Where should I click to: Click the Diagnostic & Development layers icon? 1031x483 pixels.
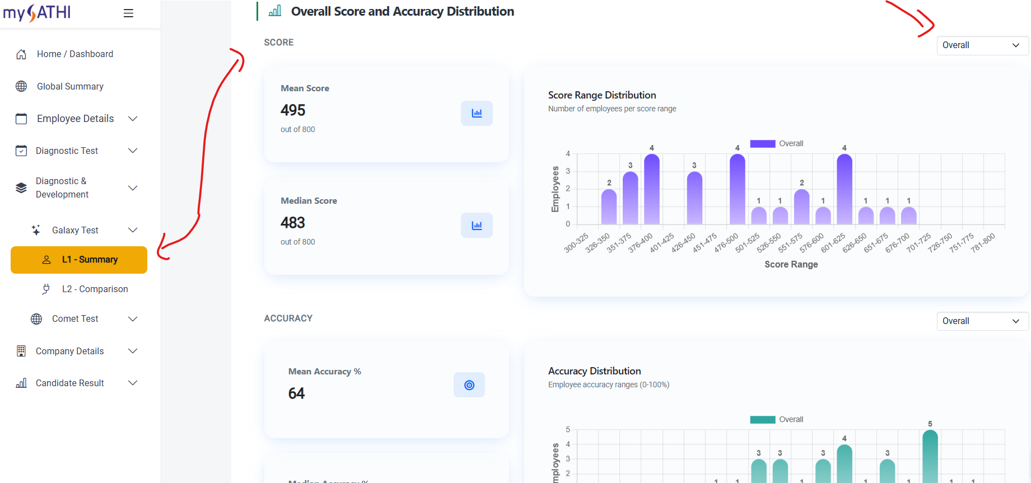tap(21, 187)
